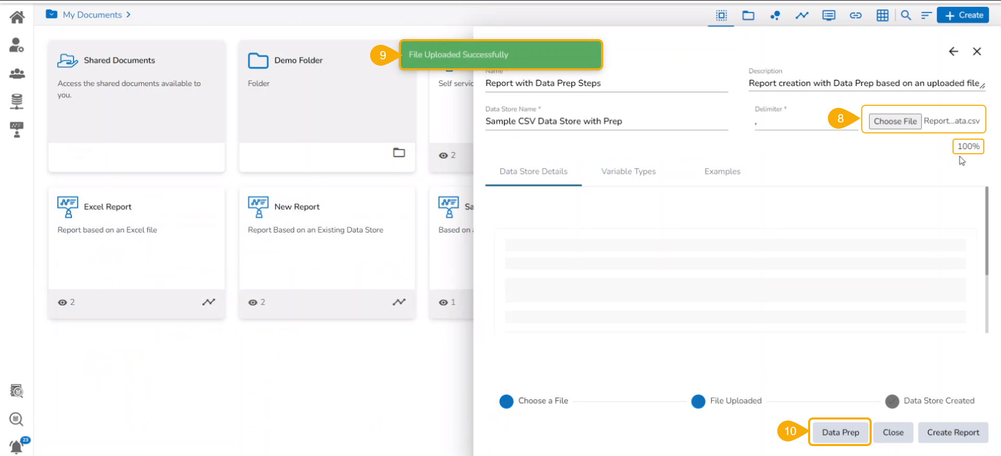1001x456 pixels.
Task: Open the data center icon in sidebar
Action: [x=17, y=102]
